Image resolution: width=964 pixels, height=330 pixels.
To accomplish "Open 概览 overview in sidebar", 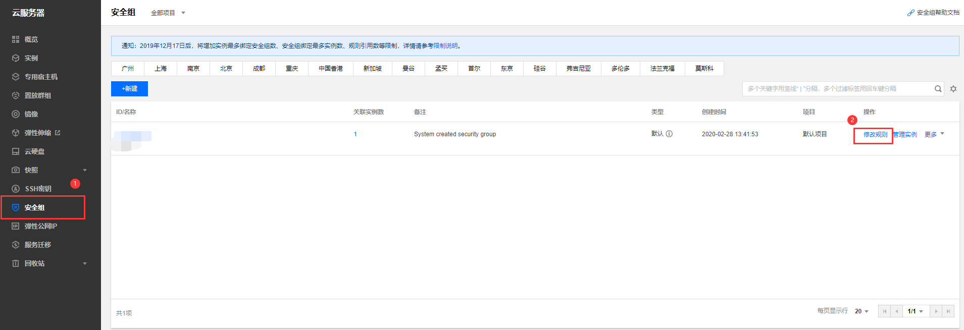I will [31, 39].
